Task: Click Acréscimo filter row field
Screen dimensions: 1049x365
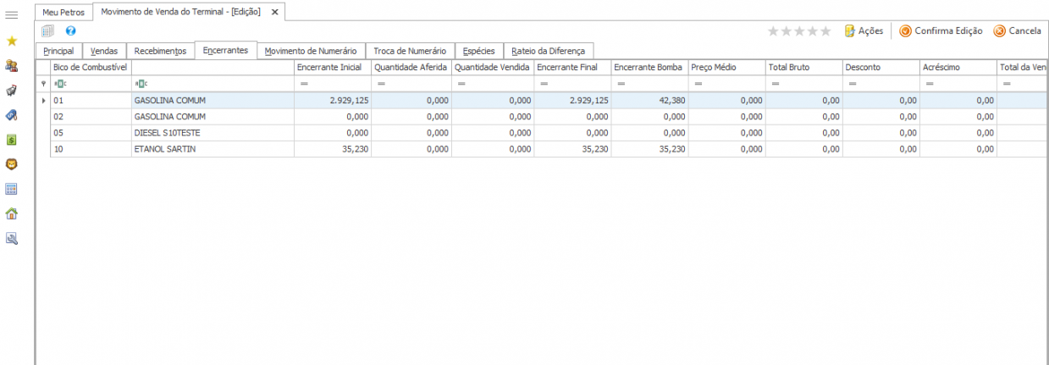Action: [x=958, y=84]
